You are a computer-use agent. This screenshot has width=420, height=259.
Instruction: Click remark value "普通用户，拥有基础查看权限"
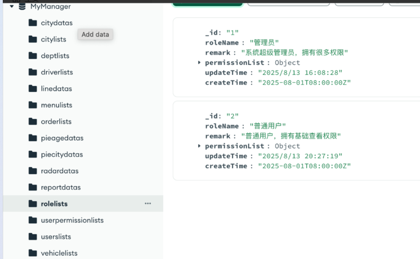[x=291, y=136]
